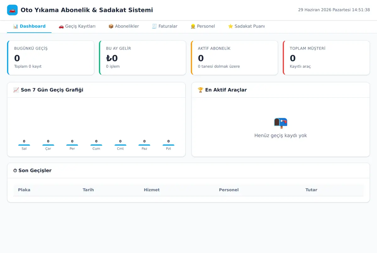Screen dimensions: 377x253
Task: Click the Pzt bar in the chart
Action: tap(168, 145)
